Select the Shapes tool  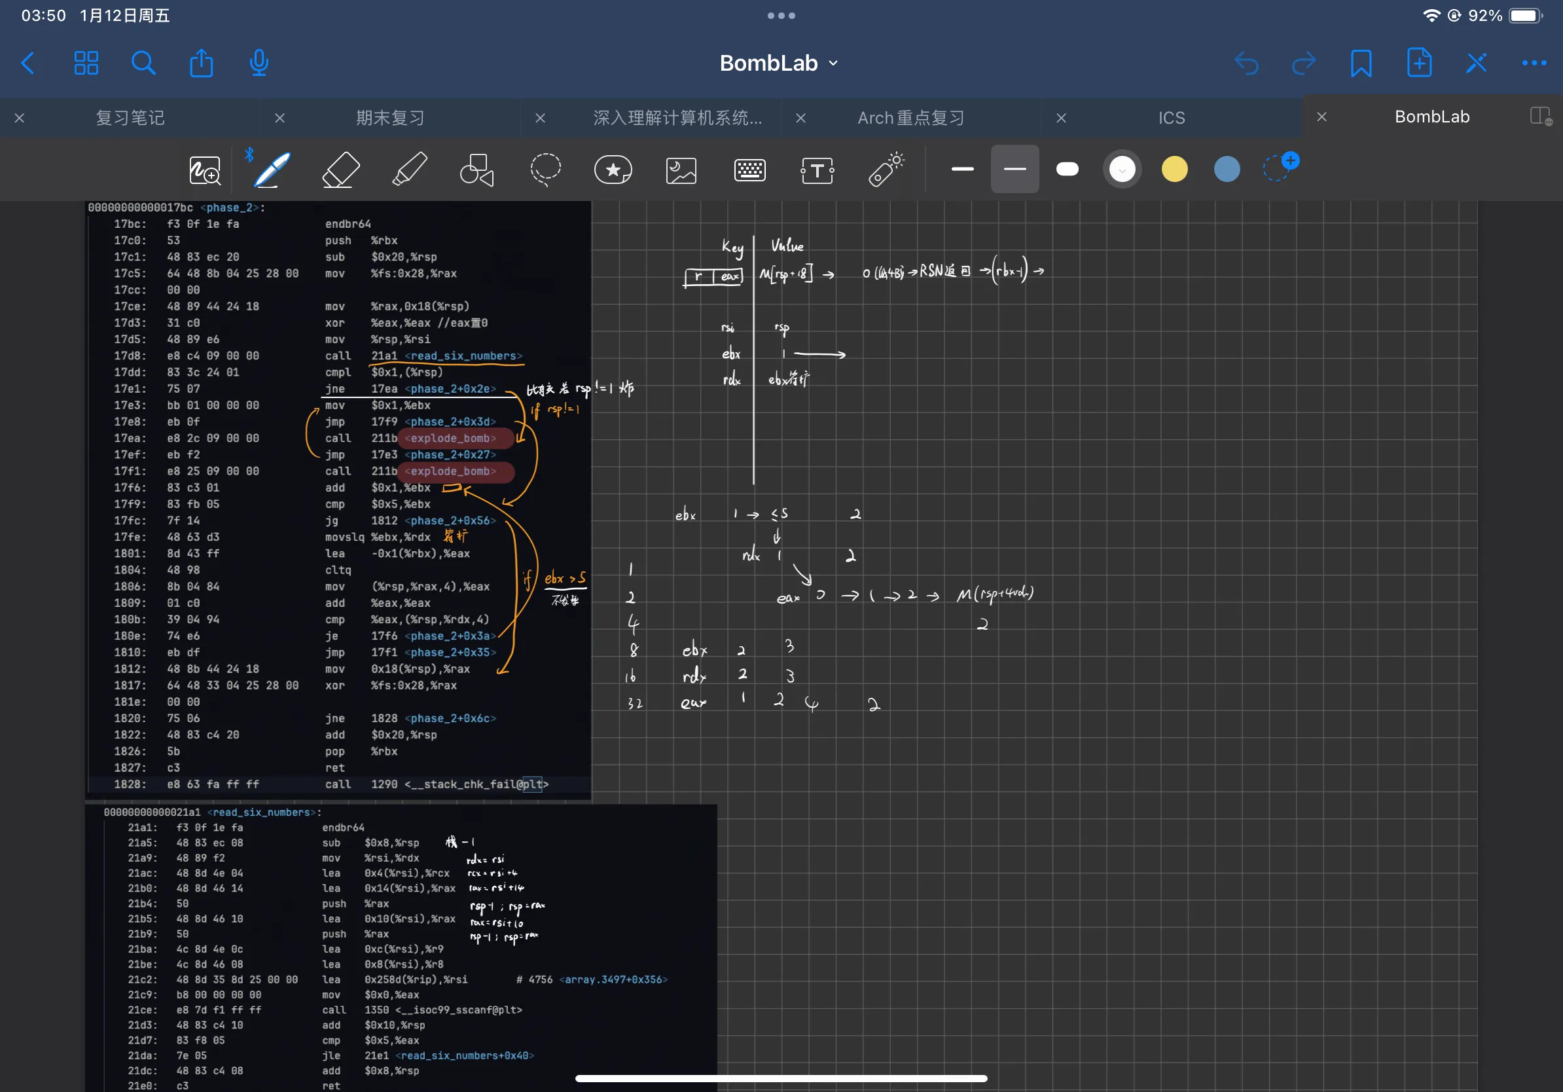pyautogui.click(x=476, y=170)
